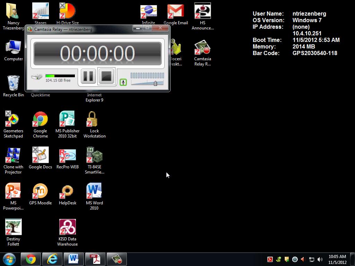The height and width of the screenshot is (266, 355).
Task: Click the audio level meter bars
Action: pos(147,75)
